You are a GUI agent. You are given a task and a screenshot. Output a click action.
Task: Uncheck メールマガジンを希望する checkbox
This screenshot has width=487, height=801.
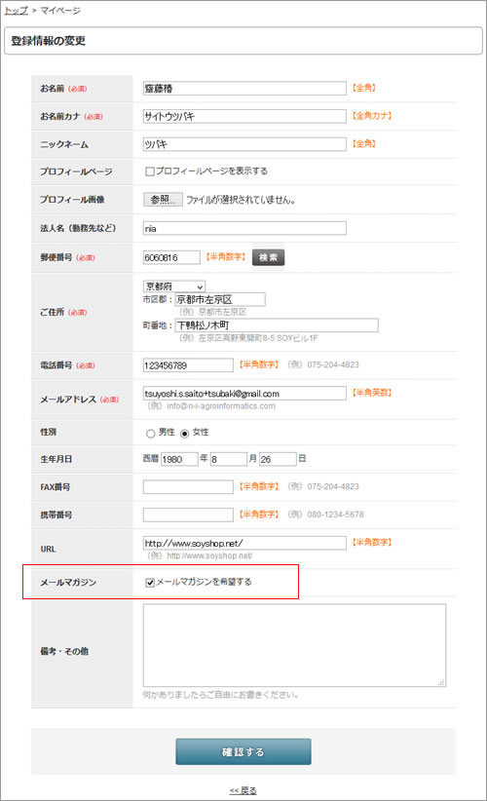click(x=150, y=583)
